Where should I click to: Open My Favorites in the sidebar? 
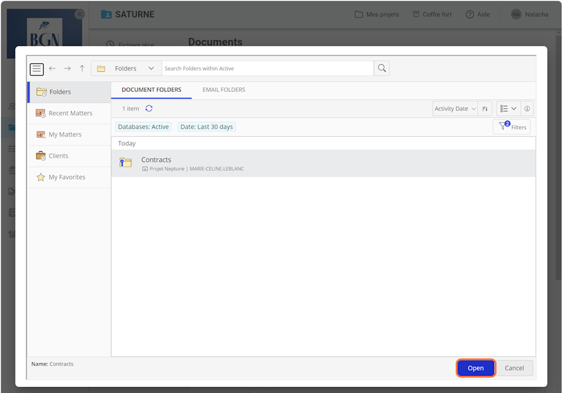[67, 177]
